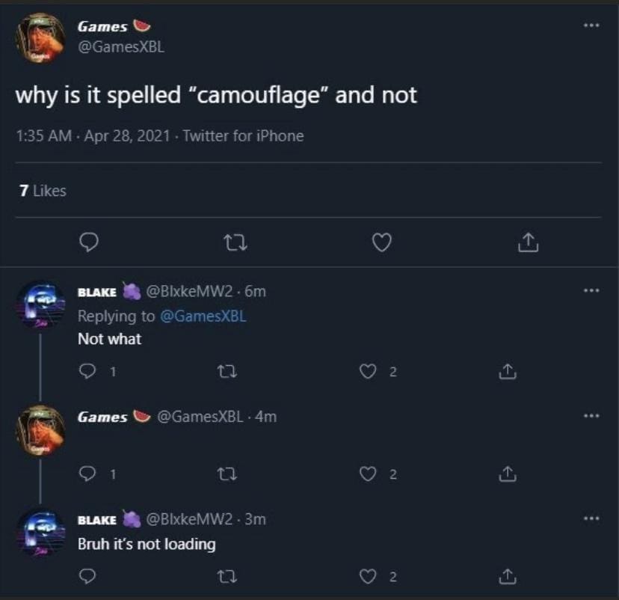619x600 pixels.
Task: Like the main camouflage tweet
Action: (x=382, y=242)
